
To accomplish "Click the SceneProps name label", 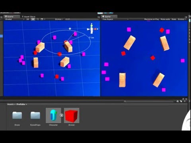I will pyautogui.click(x=35, y=125).
